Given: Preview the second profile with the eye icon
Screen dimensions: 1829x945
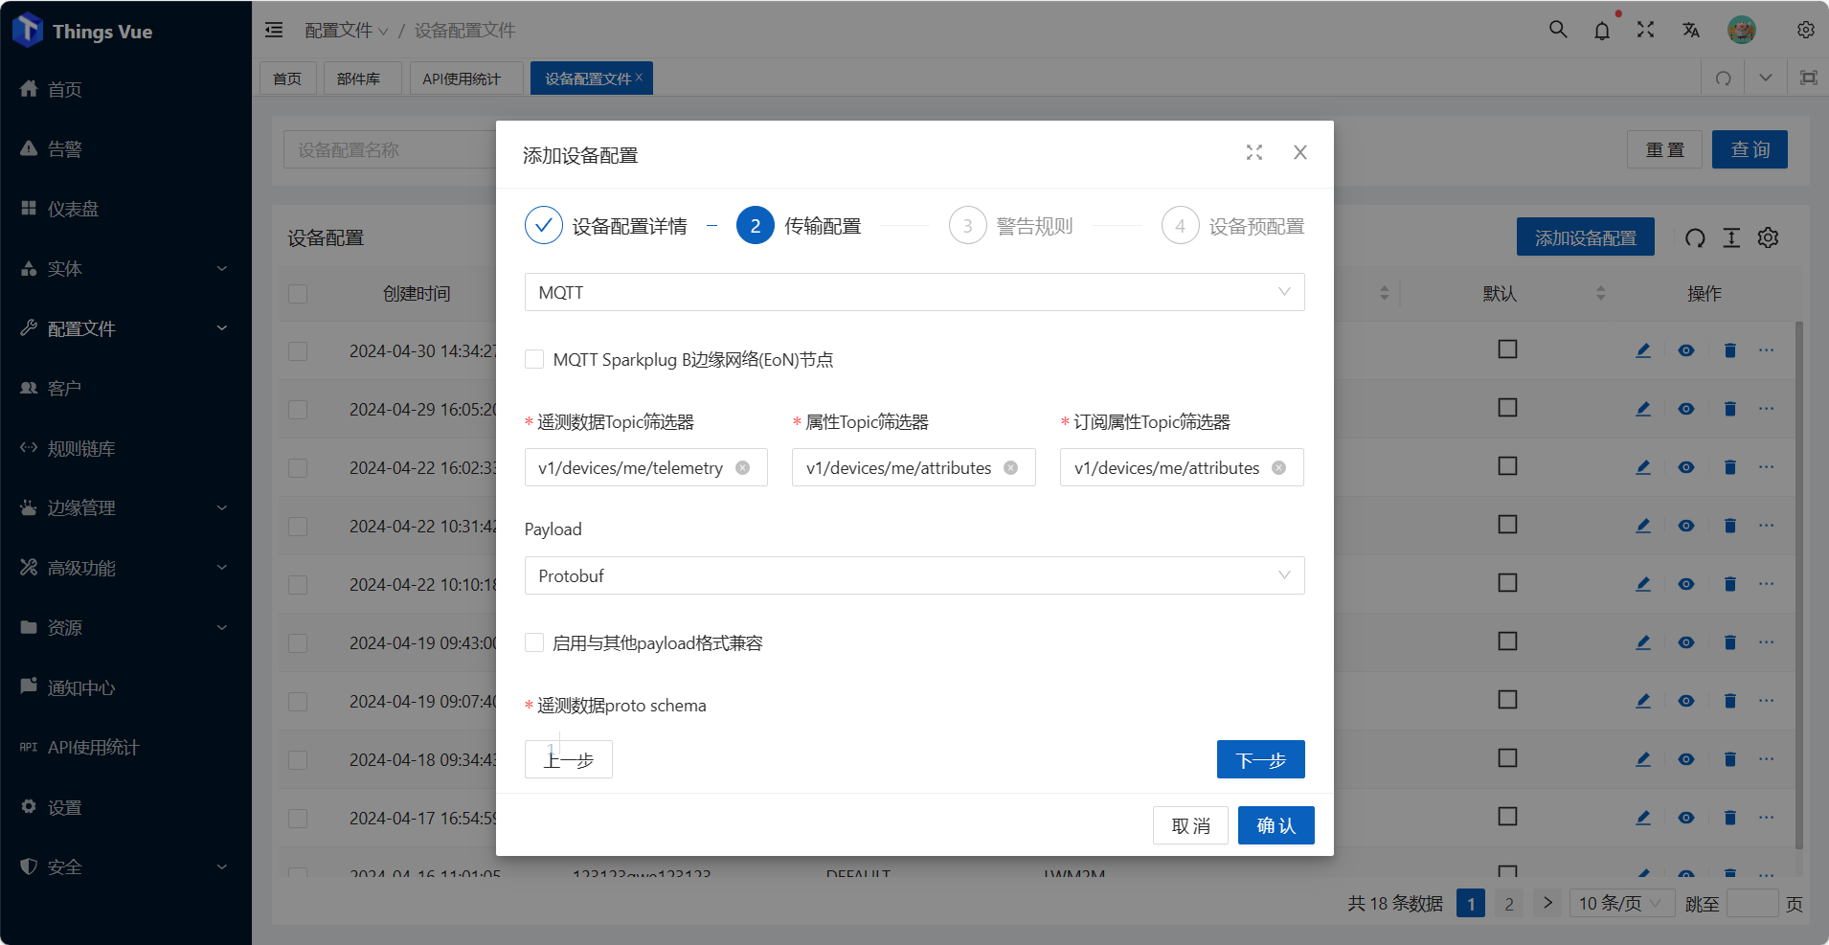Looking at the screenshot, I should [x=1685, y=408].
